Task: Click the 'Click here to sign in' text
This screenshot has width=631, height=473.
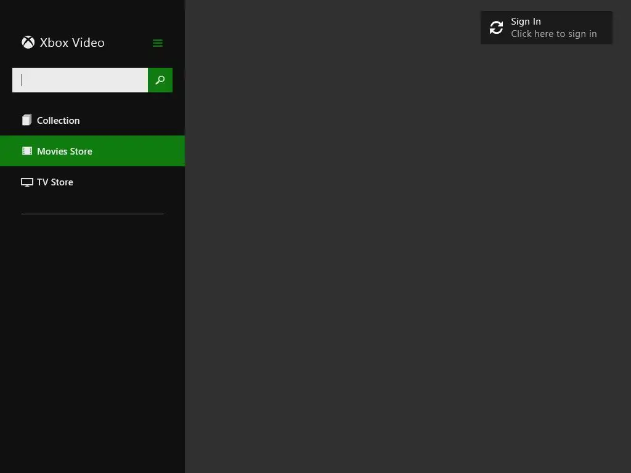Action: pos(554,34)
